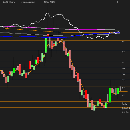
Task: Click the "Weekly Charts" title text
Action: pyautogui.click(x=9, y=2)
